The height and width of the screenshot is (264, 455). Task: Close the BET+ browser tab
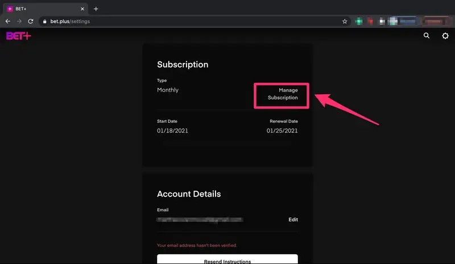(82, 9)
